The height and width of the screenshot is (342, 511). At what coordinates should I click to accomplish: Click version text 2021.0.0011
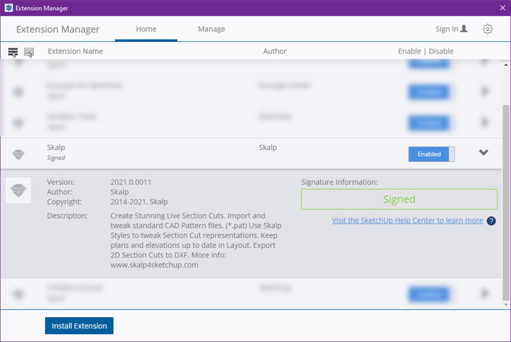[131, 182]
